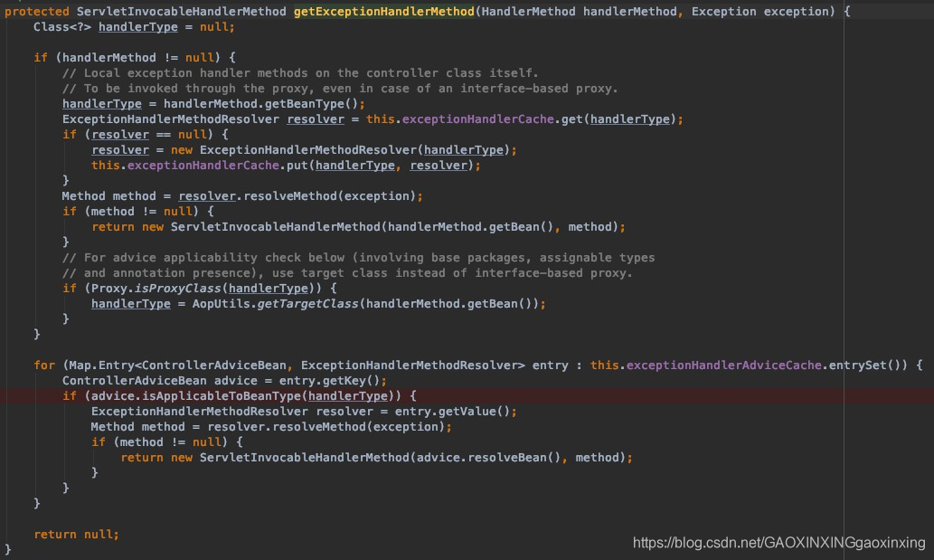Click entry.getKey() call
This screenshot has height=560, width=934.
coord(329,381)
